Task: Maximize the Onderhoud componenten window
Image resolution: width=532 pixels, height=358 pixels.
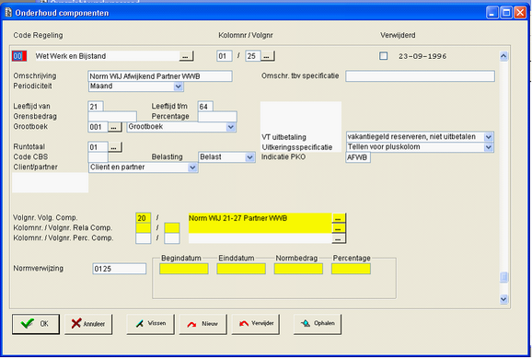Action: [506, 13]
